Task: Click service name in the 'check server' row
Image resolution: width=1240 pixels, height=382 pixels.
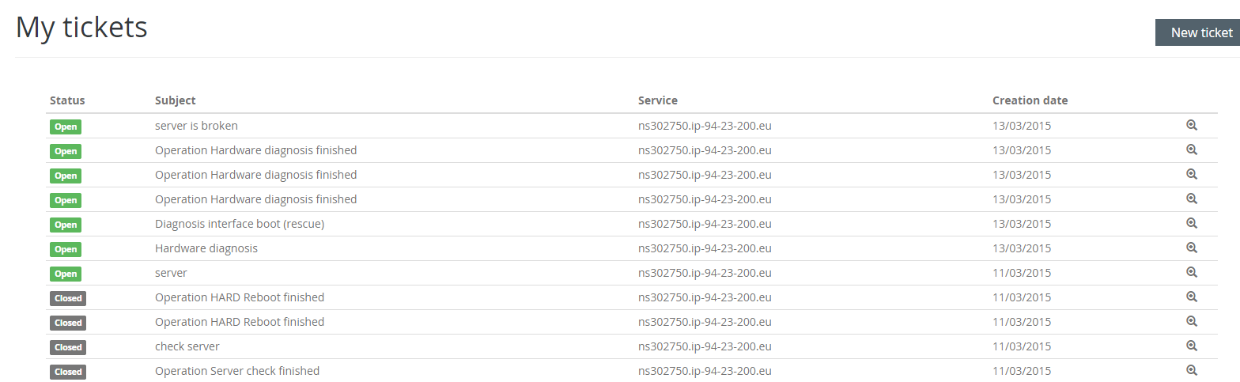Action: click(705, 346)
